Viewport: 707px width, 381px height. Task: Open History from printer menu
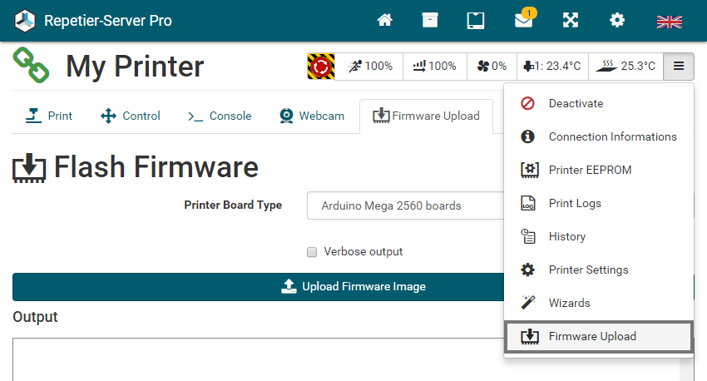click(598, 237)
